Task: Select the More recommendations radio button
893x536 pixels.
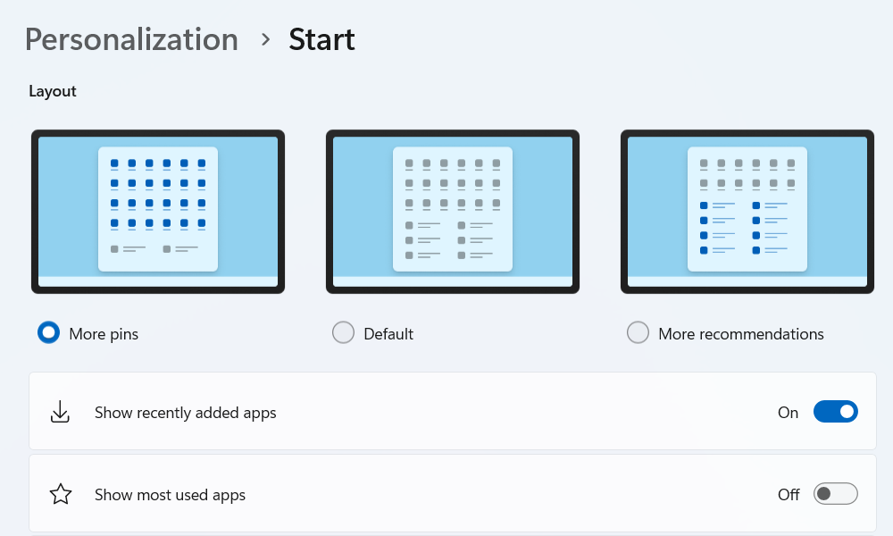Action: (638, 333)
